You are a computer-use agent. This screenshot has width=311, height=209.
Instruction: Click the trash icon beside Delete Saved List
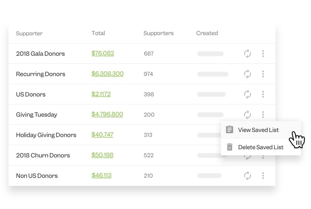tap(230, 147)
